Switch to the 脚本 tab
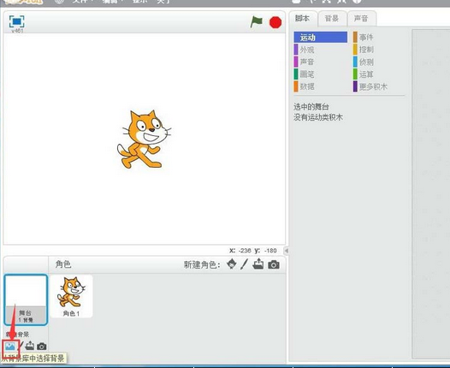450x368 pixels. pos(303,19)
